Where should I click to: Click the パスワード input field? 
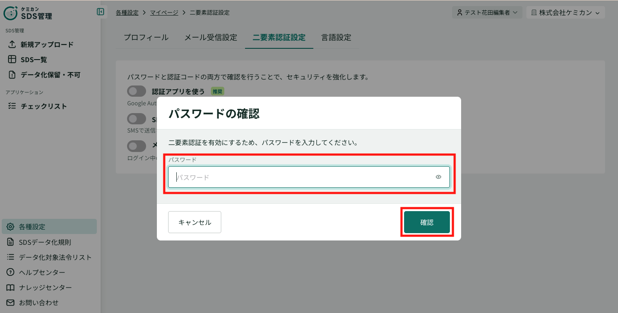pos(309,177)
